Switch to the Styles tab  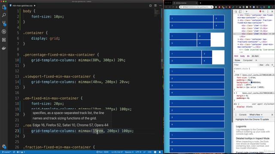pyautogui.click(x=237, y=60)
